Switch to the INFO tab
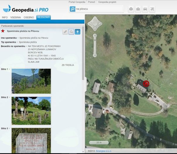Viewport: 177px width, 154px height. (x=5, y=17)
